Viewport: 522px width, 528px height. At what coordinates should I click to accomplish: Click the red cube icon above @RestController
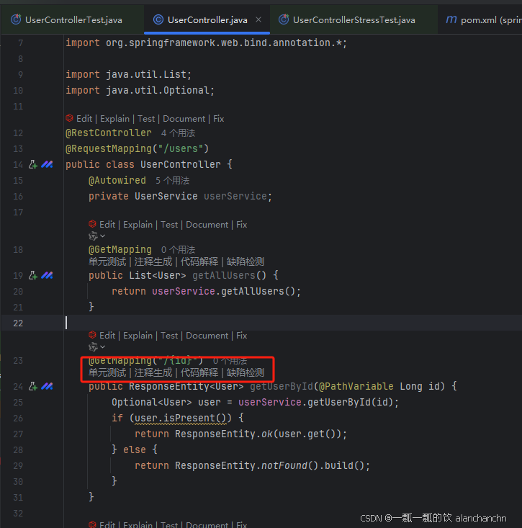click(69, 118)
